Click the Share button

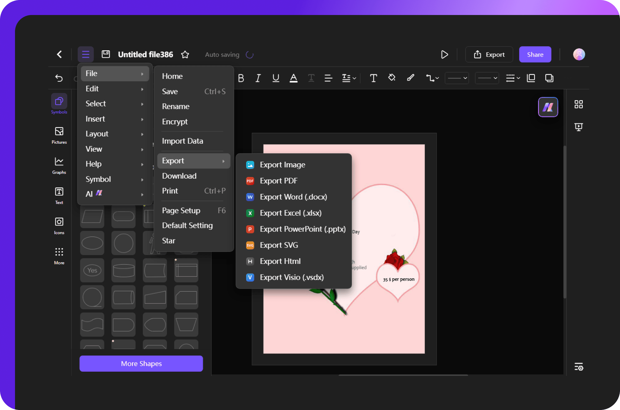click(535, 54)
